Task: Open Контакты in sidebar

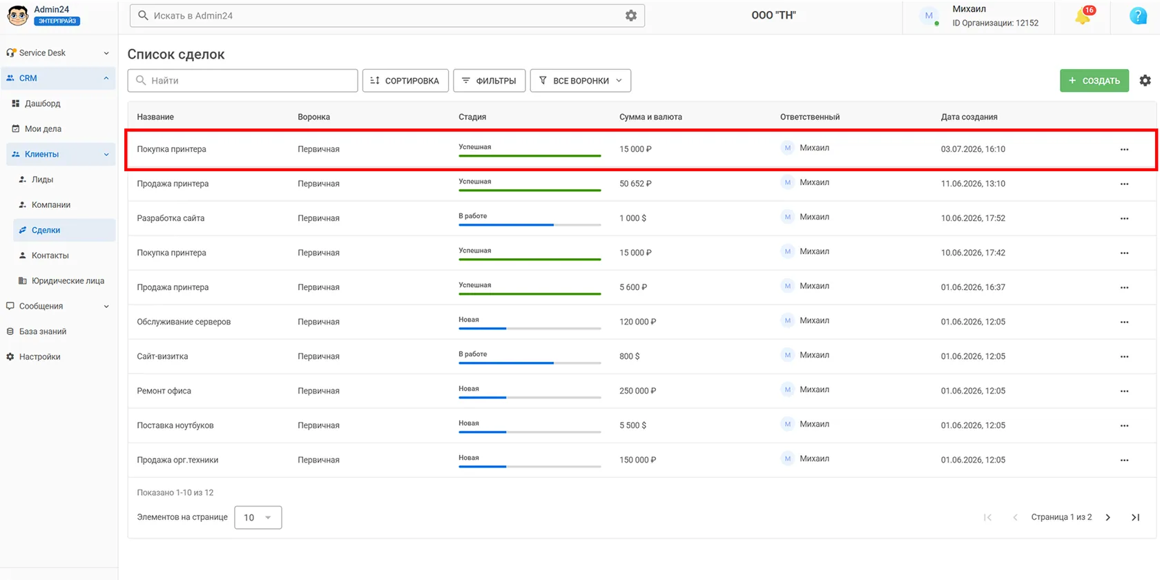Action: 50,255
